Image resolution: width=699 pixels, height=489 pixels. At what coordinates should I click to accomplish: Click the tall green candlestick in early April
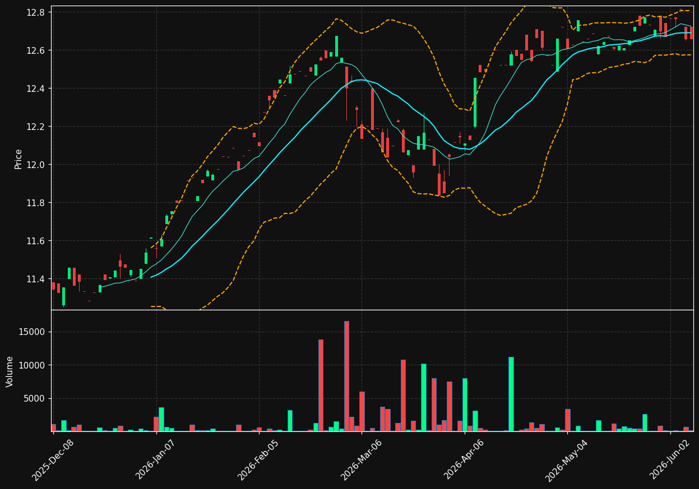(x=475, y=103)
